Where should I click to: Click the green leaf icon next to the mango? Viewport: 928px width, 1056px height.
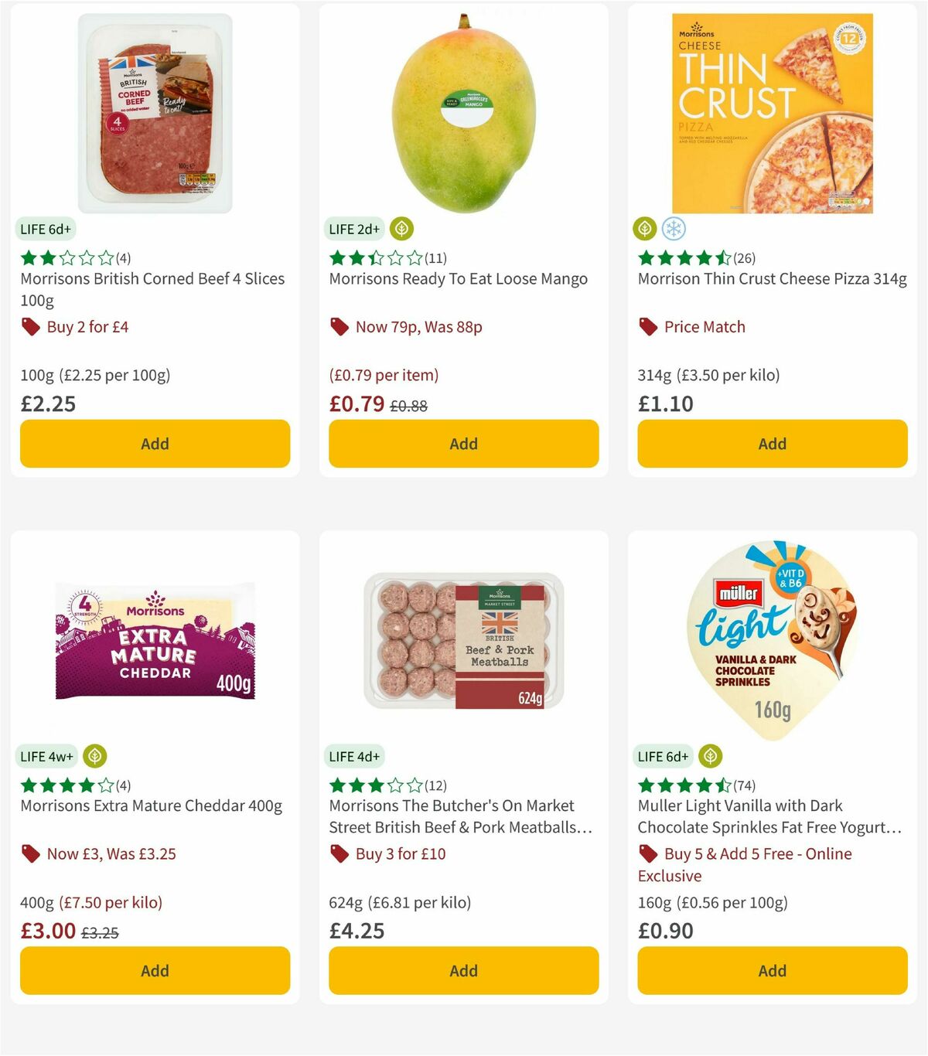tap(401, 229)
